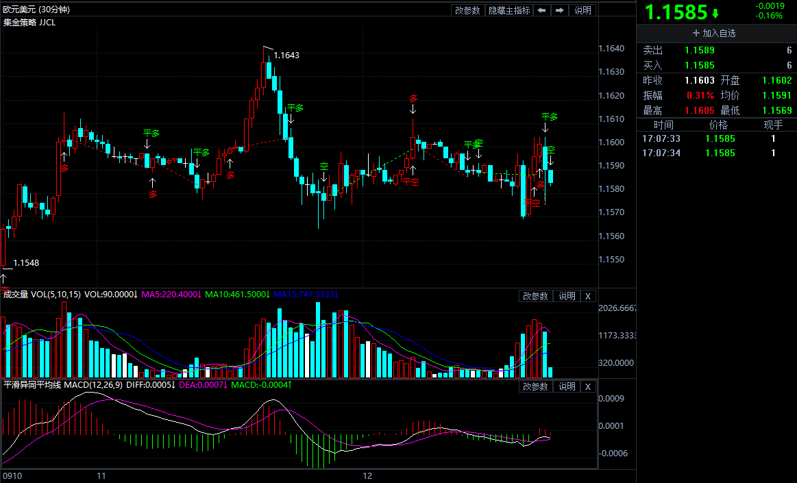
Task: Click the 开盘 value 1.1602
Action: pyautogui.click(x=776, y=80)
